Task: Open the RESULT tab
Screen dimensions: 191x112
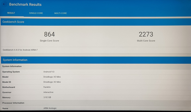Action: pos(11,13)
